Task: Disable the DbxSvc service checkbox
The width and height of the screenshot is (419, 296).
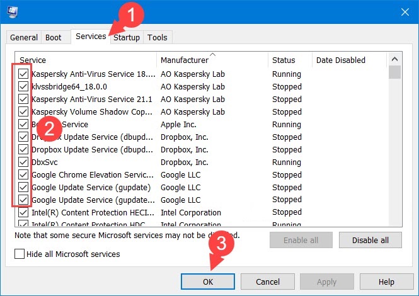Action: point(23,162)
